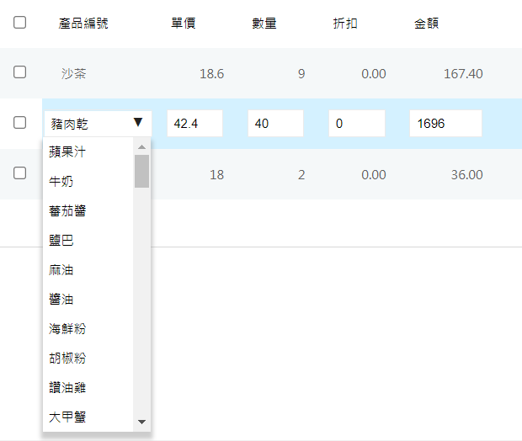Focus the quantity field 40
522x441 pixels.
[x=275, y=124]
